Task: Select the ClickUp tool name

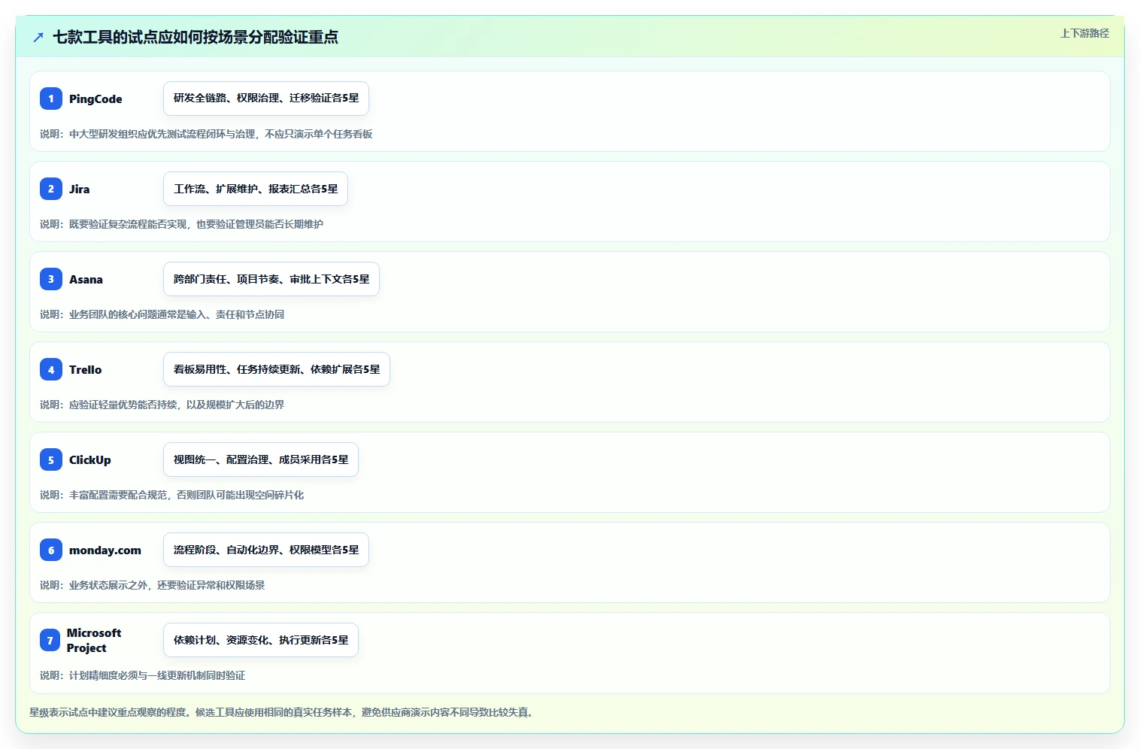Action: [89, 459]
